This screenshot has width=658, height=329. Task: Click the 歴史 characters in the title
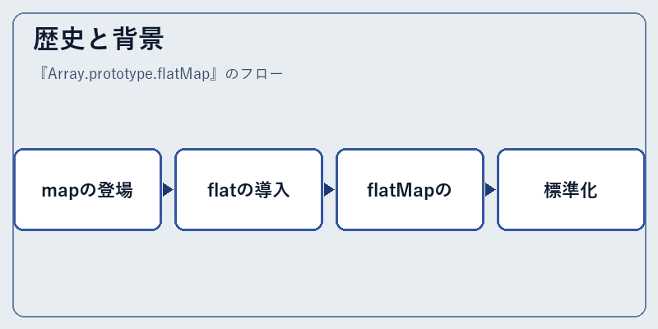click(59, 39)
